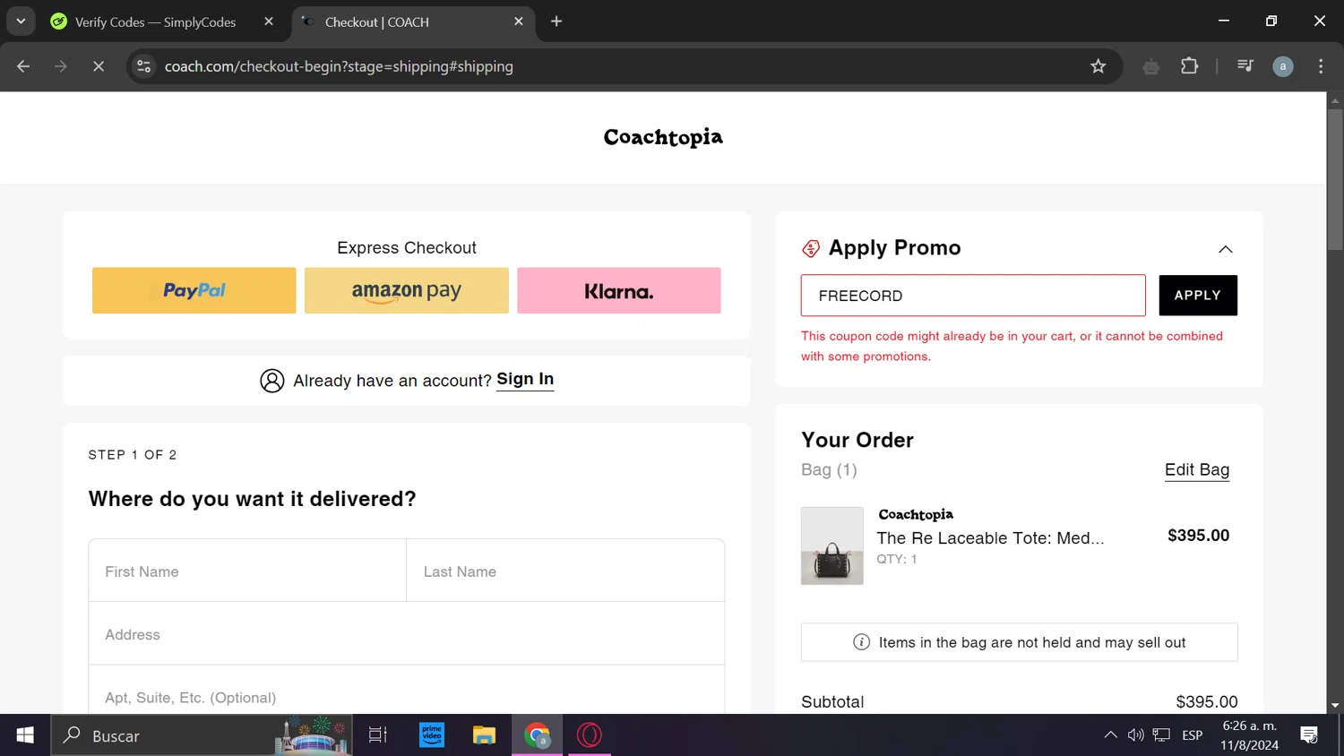Open the Sign In link
Image resolution: width=1344 pixels, height=756 pixels.
(x=525, y=379)
